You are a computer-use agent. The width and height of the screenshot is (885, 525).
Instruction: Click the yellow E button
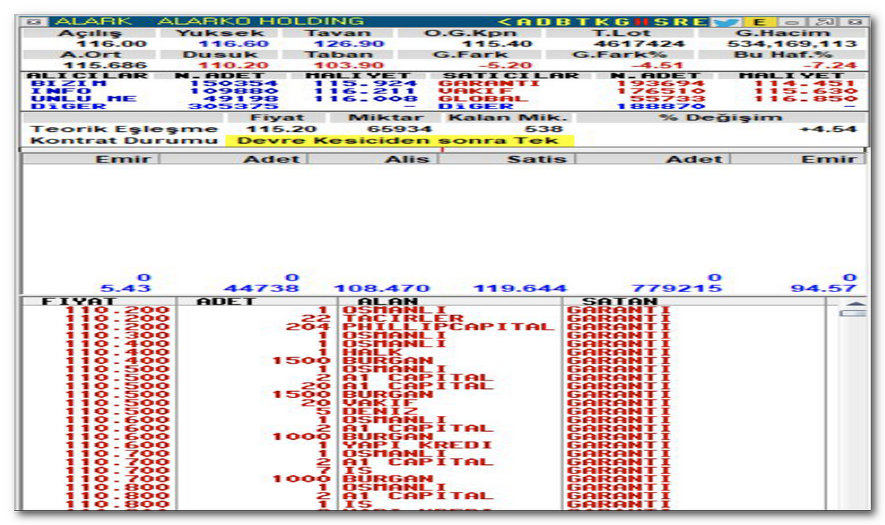758,21
